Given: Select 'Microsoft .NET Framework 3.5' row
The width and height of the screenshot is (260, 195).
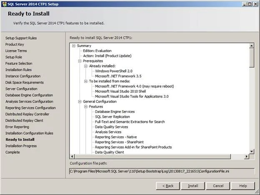Looking at the screenshot, I should [x=118, y=76].
